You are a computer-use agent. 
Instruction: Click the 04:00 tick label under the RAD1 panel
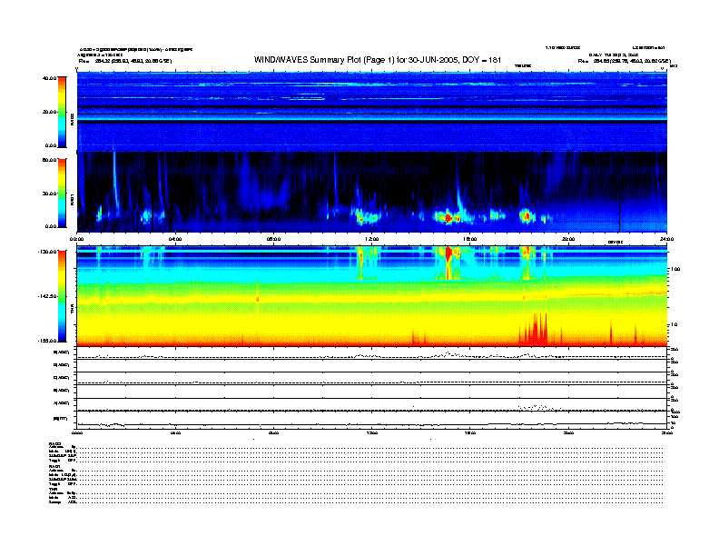coord(175,239)
